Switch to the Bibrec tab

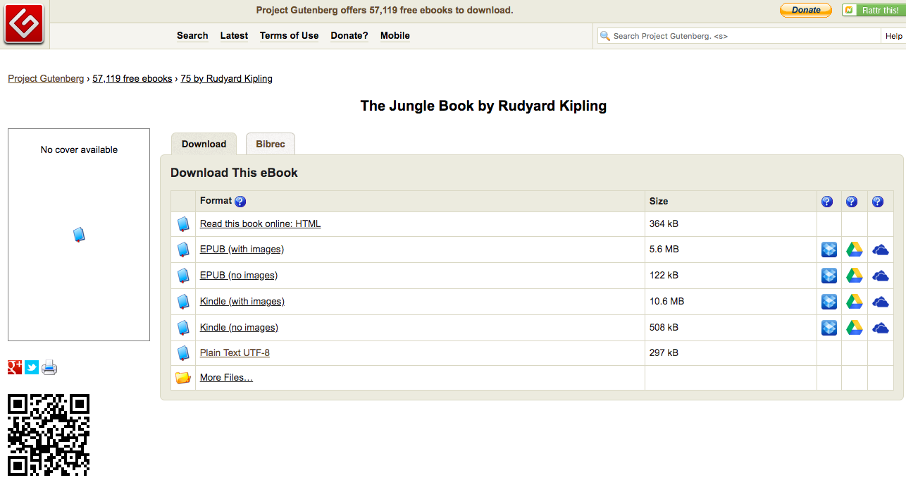pos(271,144)
